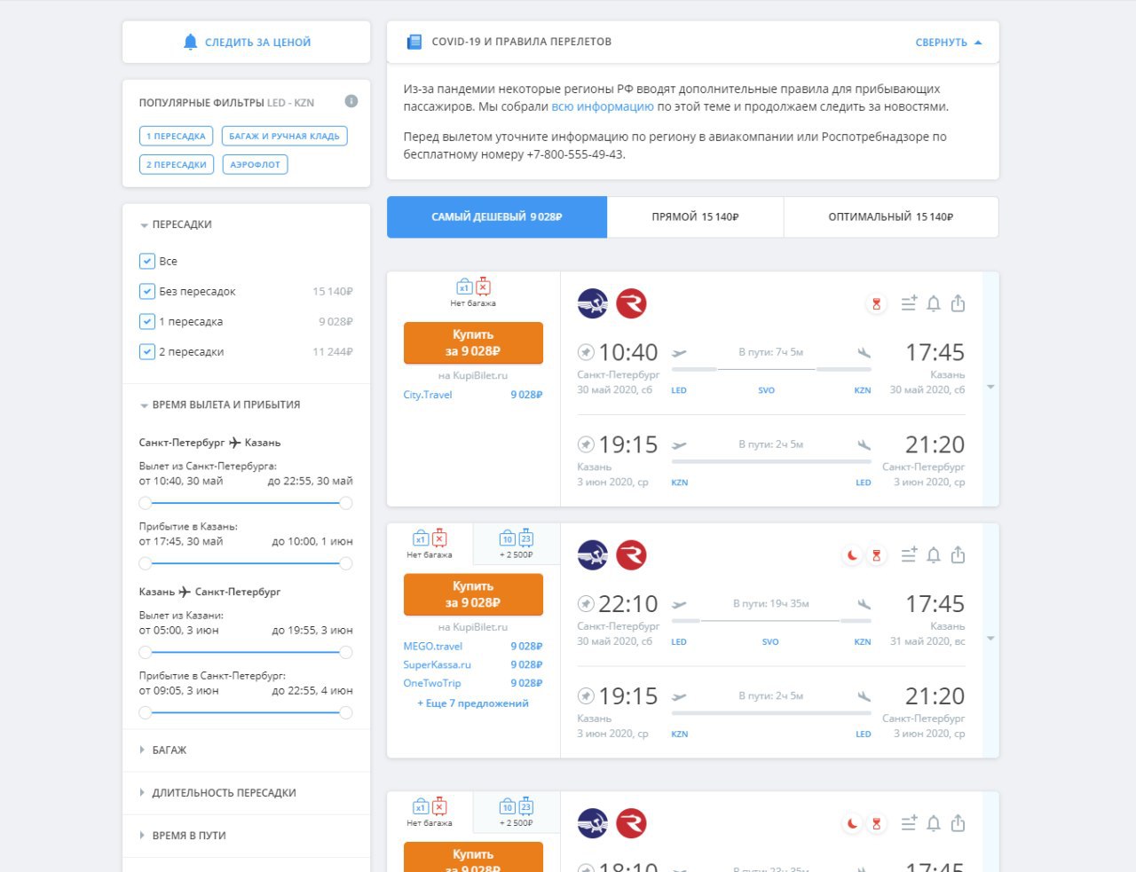Uncheck the 'Без пересадок' filter

pyautogui.click(x=147, y=291)
